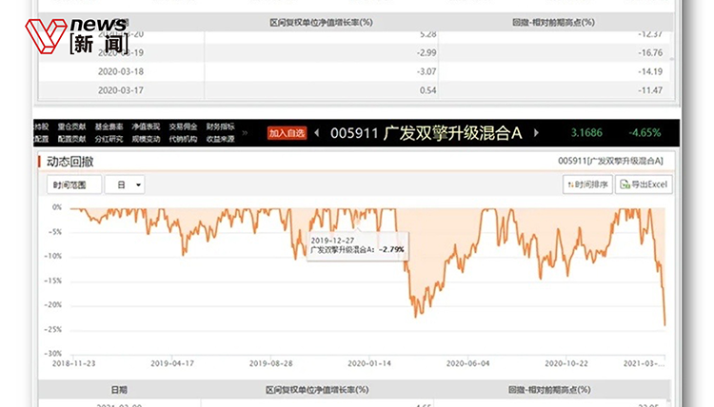Screen dimensions: 714x407
Task: Open the 财务指标 menu item
Action: (x=221, y=126)
